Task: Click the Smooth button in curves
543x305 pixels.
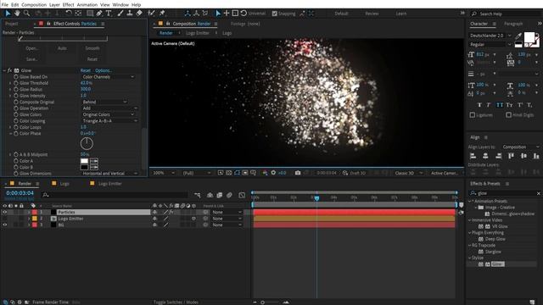Action: coord(92,48)
